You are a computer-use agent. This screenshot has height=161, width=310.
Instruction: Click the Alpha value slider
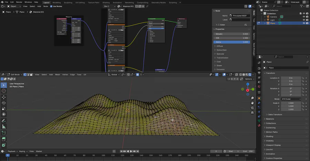(x=232, y=42)
